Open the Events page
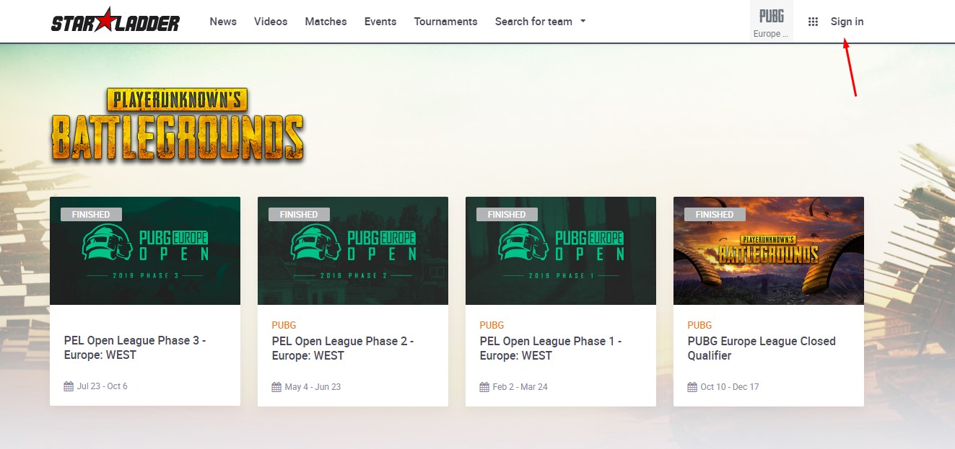The width and height of the screenshot is (955, 449). tap(380, 22)
